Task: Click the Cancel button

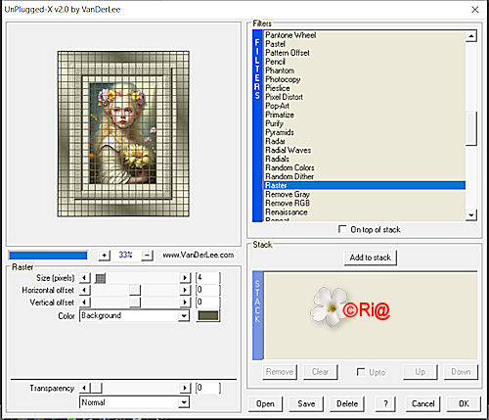Action: click(422, 404)
